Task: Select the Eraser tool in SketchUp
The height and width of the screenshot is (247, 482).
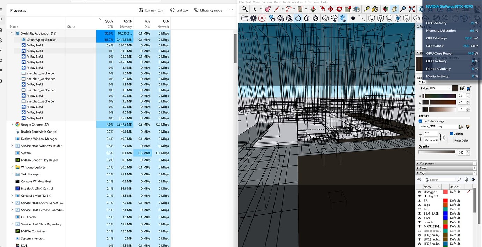Action: [x=268, y=9]
